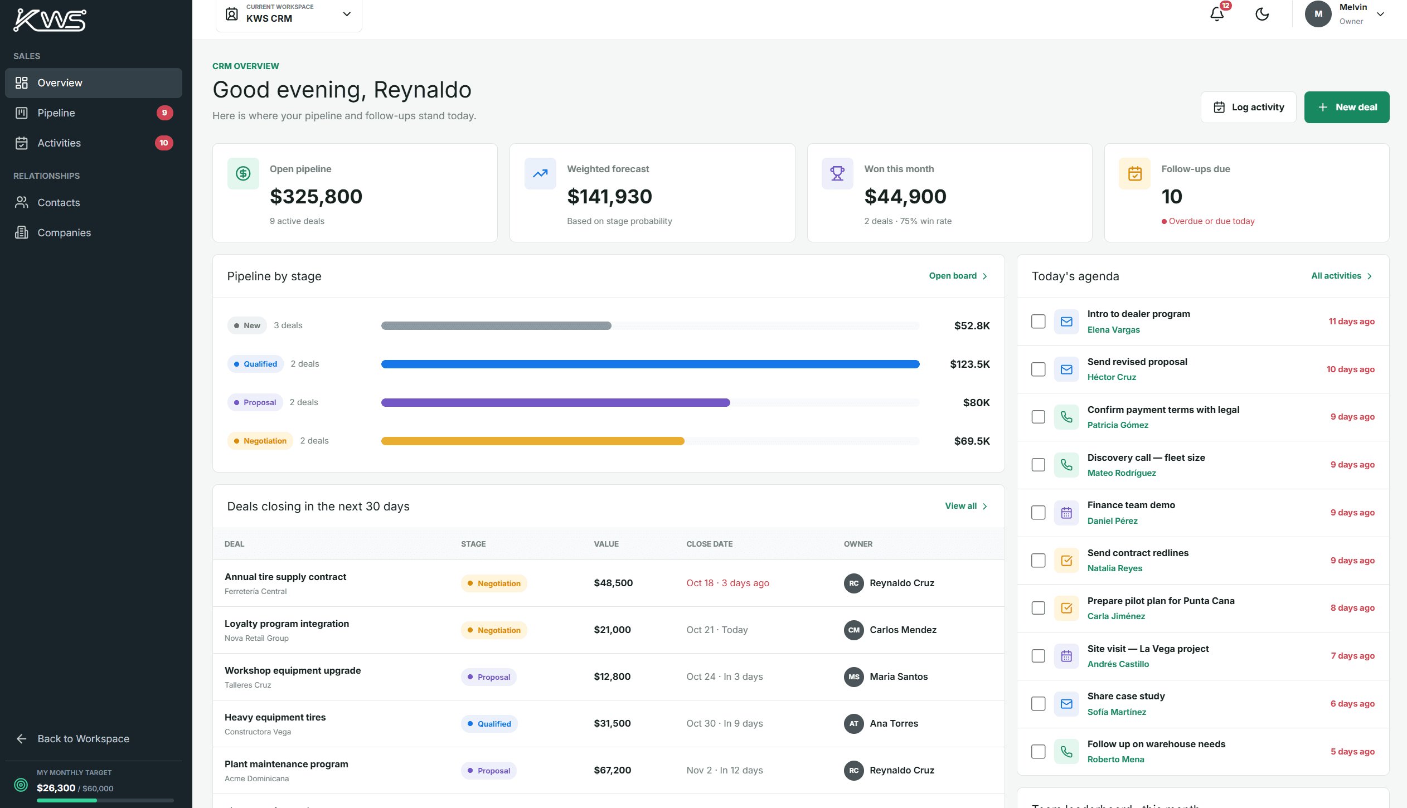This screenshot has height=808, width=1407.
Task: Open the Open board link
Action: (x=958, y=276)
